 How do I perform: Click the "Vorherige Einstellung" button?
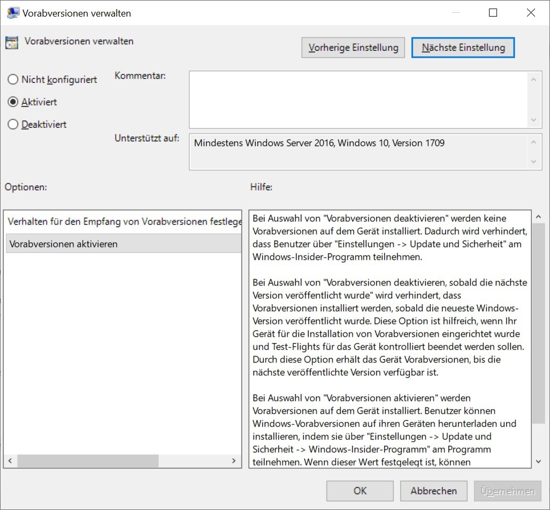coord(353,47)
